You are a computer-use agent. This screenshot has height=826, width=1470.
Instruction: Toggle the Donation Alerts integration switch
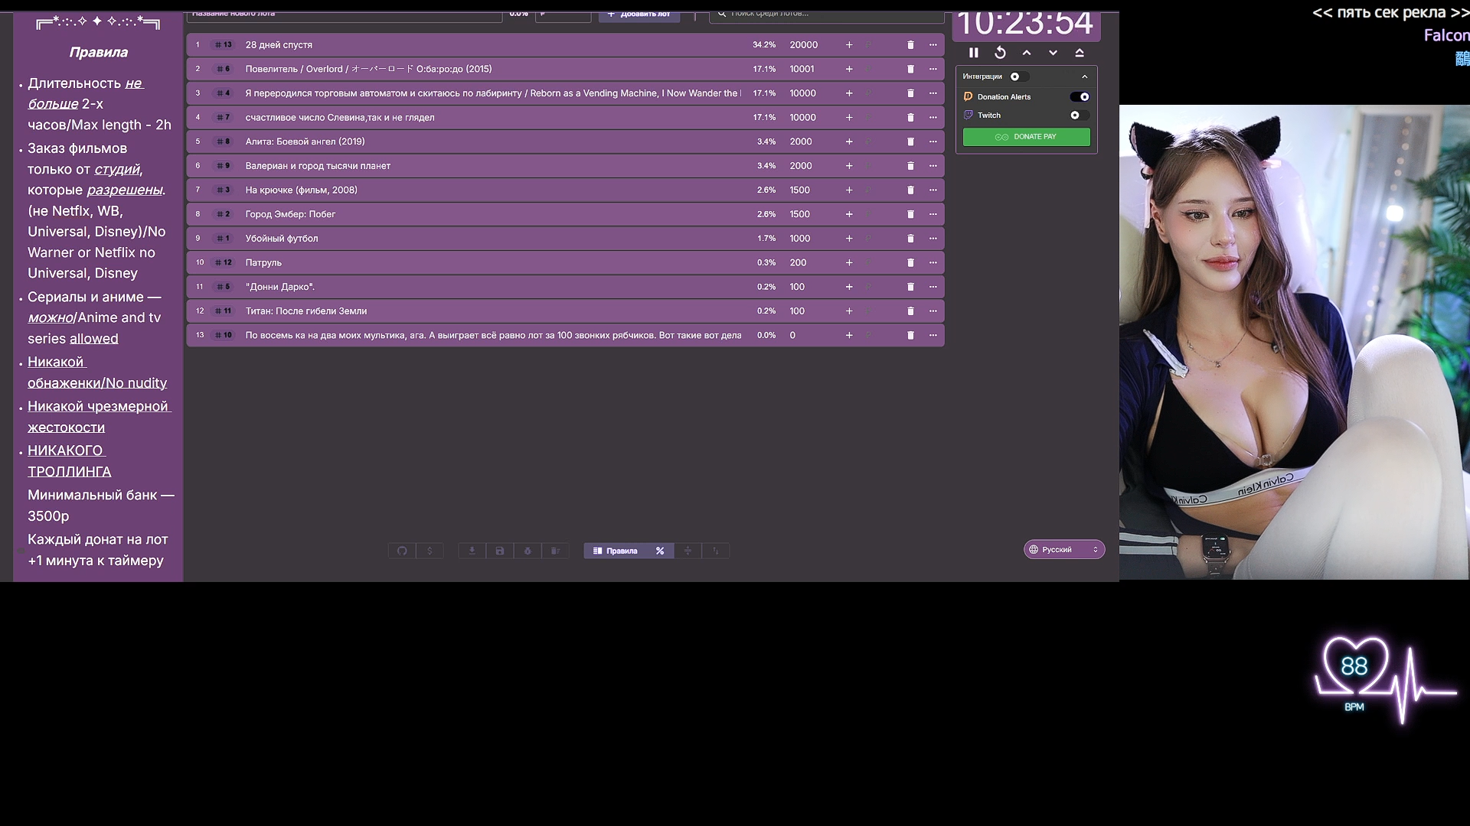tap(1080, 97)
